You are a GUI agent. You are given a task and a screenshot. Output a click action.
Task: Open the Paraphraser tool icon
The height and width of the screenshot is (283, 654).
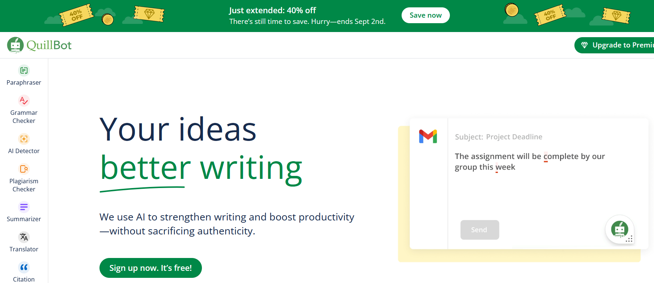(x=24, y=70)
